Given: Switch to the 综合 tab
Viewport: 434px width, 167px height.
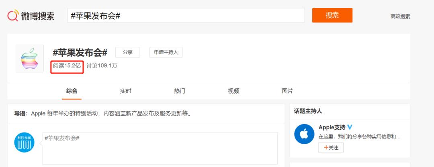Looking at the screenshot, I should tap(72, 91).
